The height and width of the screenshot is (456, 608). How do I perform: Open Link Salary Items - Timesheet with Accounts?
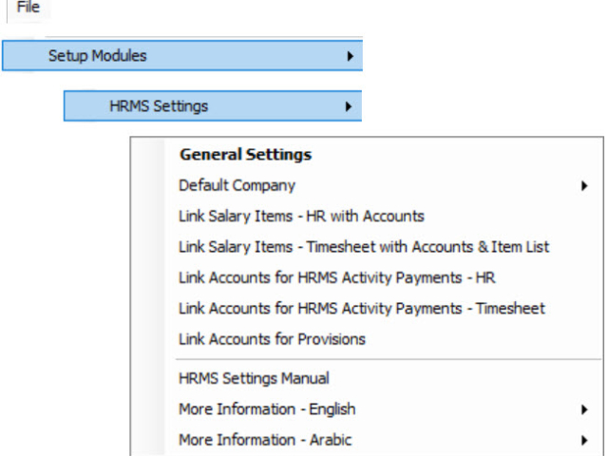(364, 247)
